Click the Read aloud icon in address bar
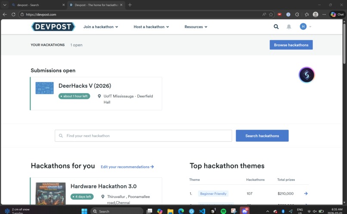 tap(264, 14)
